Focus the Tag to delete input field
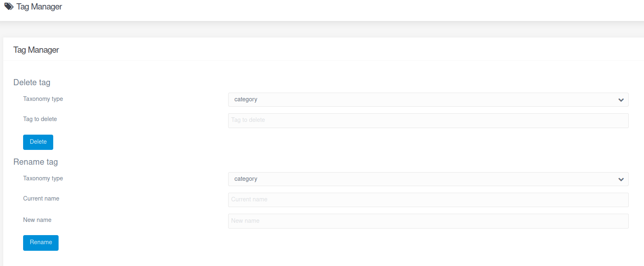Image resolution: width=644 pixels, height=266 pixels. (x=428, y=121)
